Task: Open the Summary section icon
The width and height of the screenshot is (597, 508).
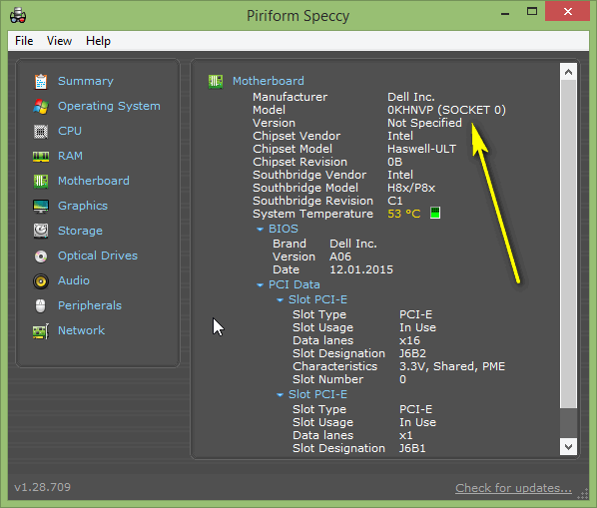Action: tap(41, 82)
